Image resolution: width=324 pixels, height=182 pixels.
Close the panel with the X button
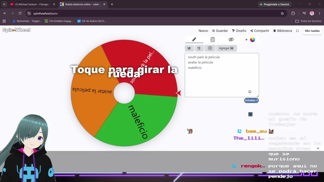point(250,114)
